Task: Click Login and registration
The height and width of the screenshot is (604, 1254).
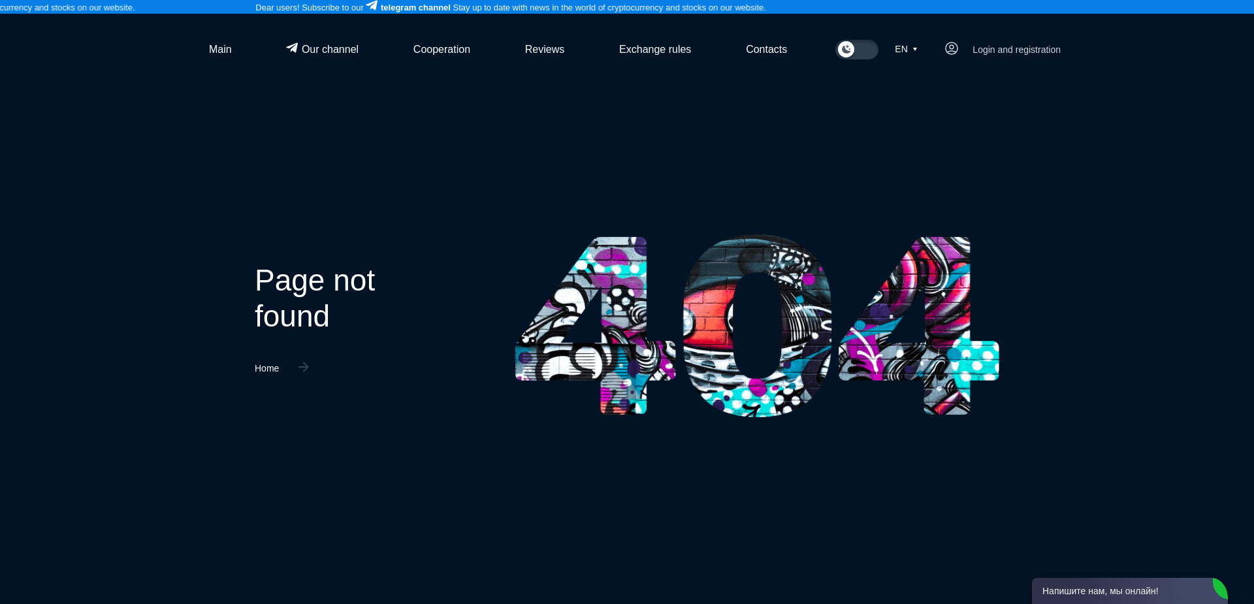Action: click(1016, 49)
